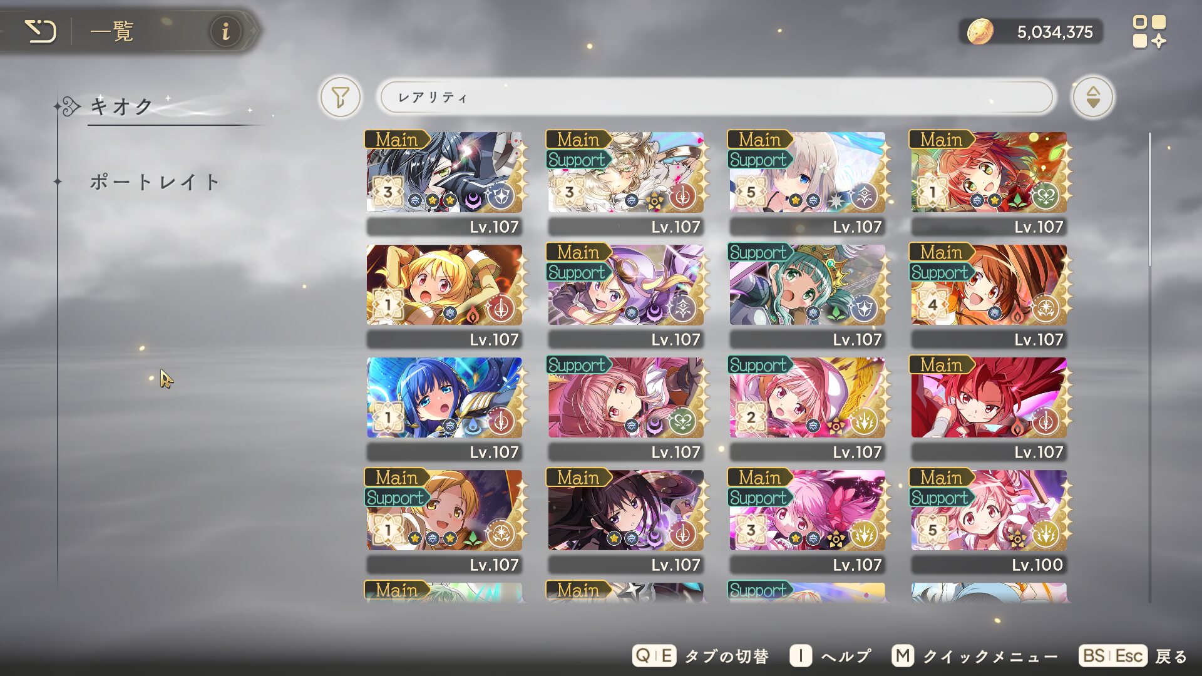This screenshot has height=676, width=1202.
Task: Click the 戻る back button at bottom
Action: (x=1133, y=656)
